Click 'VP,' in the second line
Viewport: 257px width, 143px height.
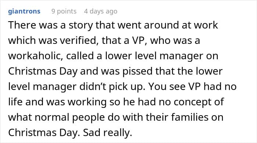139,41
